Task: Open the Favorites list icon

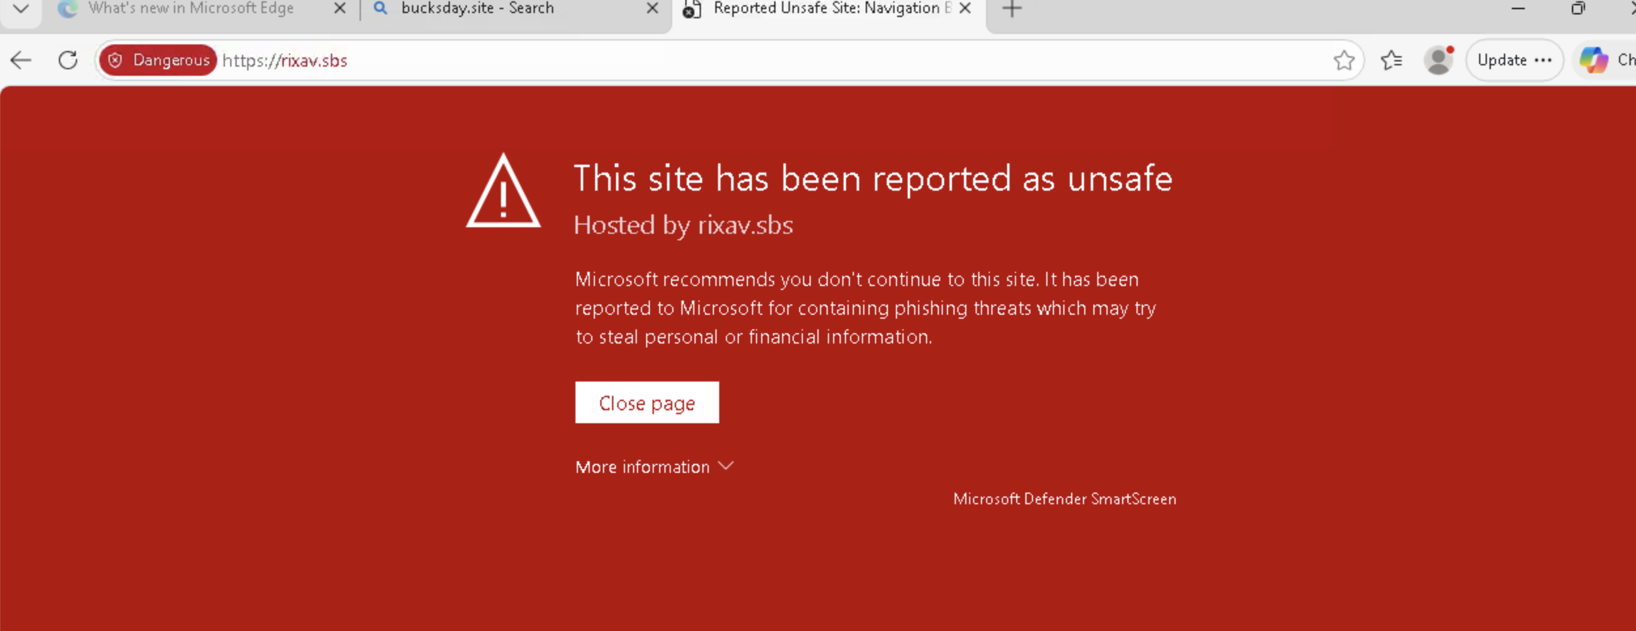Action: (1391, 61)
